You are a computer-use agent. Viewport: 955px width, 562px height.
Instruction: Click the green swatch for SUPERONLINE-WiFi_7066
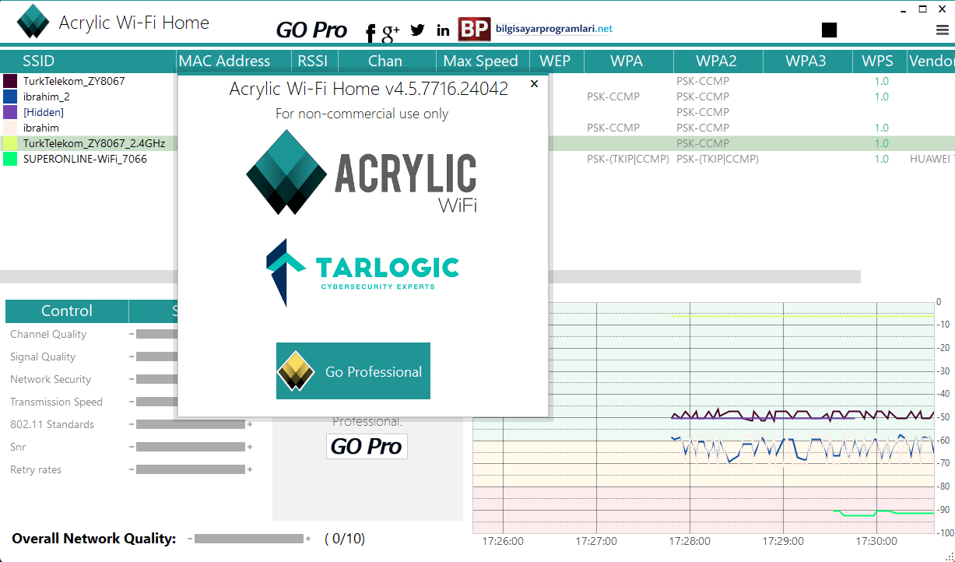[10, 159]
